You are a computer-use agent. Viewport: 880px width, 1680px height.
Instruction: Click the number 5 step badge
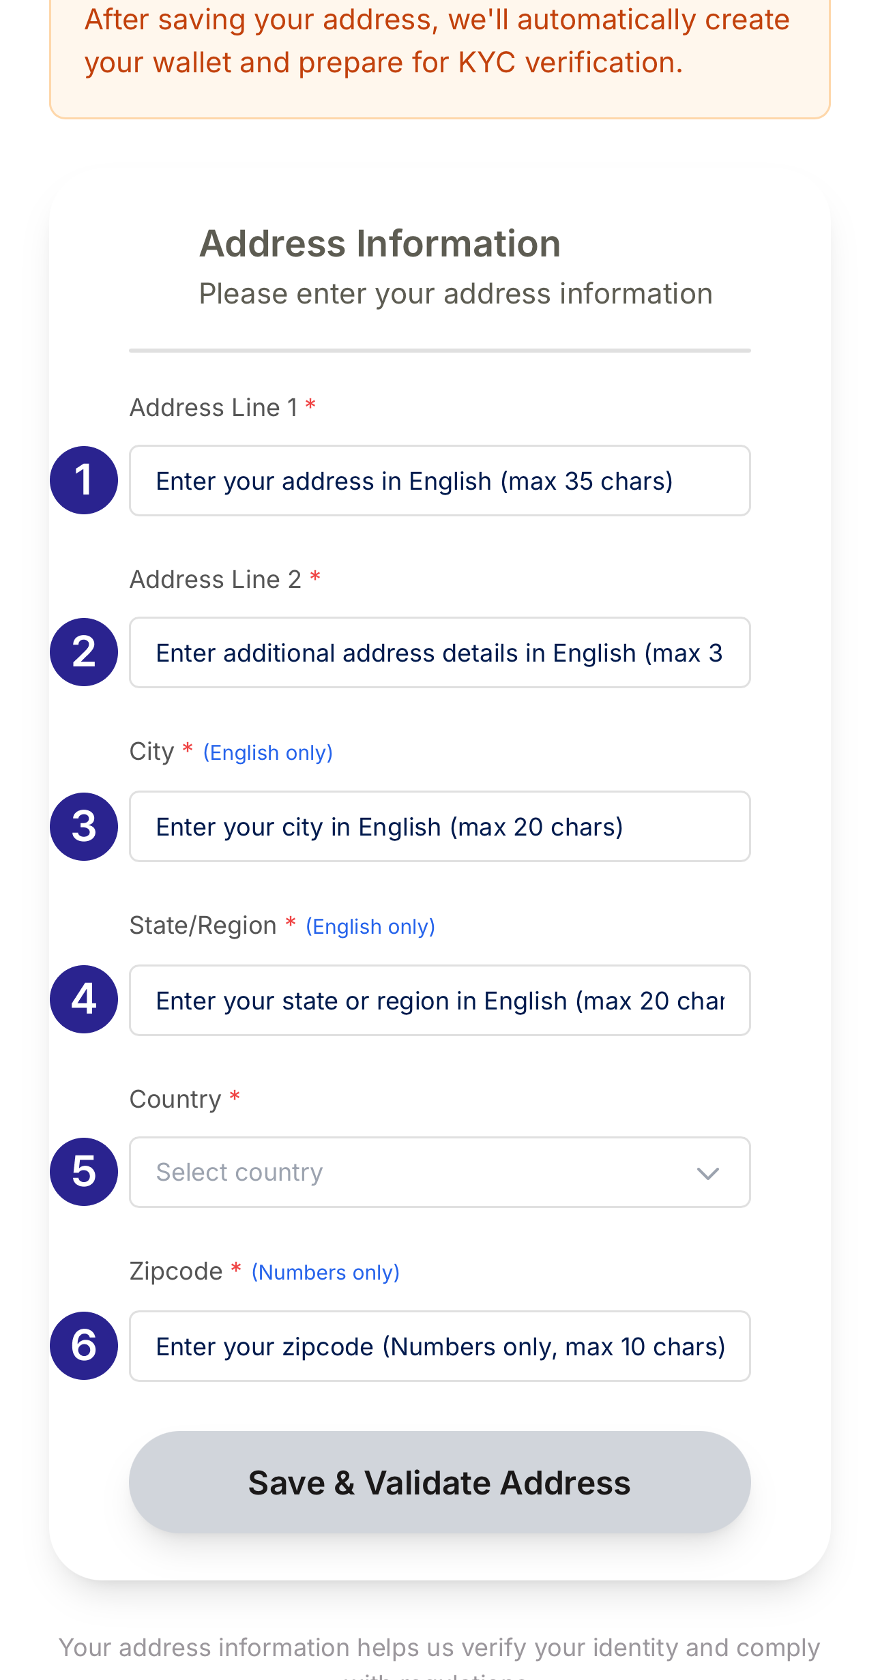point(84,1172)
